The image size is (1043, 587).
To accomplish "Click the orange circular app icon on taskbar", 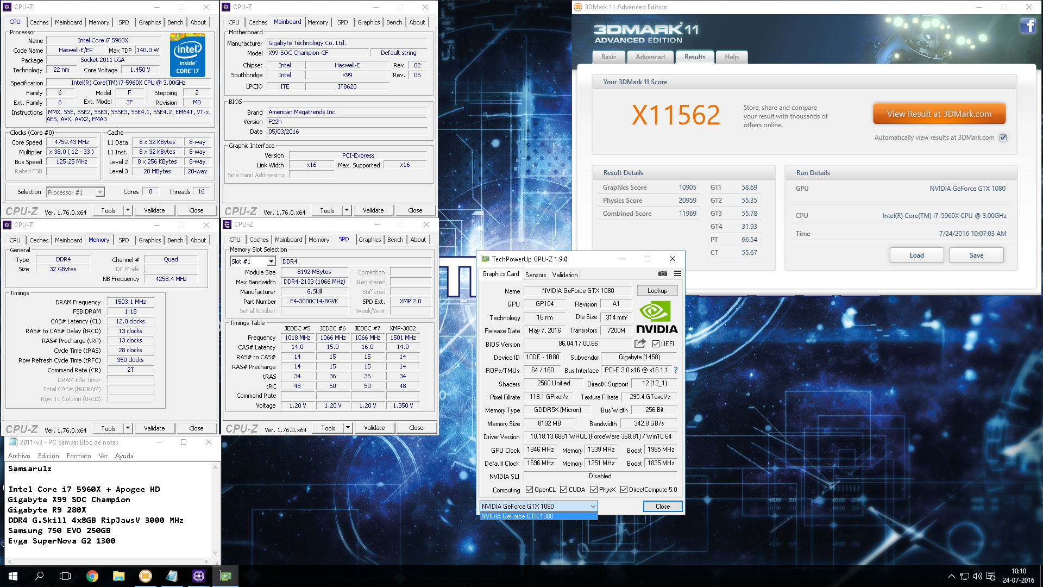I will (x=146, y=576).
